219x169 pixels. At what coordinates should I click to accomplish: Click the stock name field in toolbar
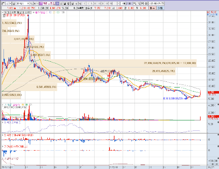(x=49, y=4)
